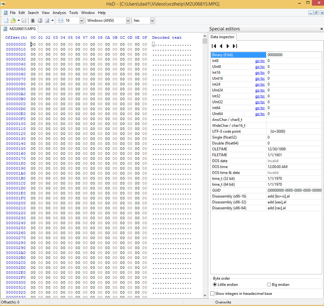Open the Windows (ANSI) charset dropdown
The image size is (324, 306).
click(x=128, y=20)
